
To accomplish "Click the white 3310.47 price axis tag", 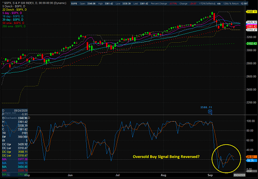I will [x=251, y=30].
